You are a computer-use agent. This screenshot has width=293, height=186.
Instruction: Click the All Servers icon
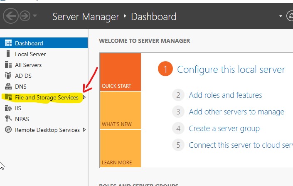(x=8, y=64)
